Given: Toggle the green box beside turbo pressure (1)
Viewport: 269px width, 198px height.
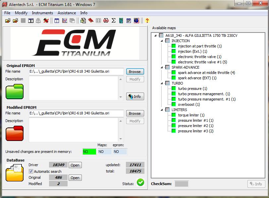Looking at the screenshot, I should coord(174,89).
